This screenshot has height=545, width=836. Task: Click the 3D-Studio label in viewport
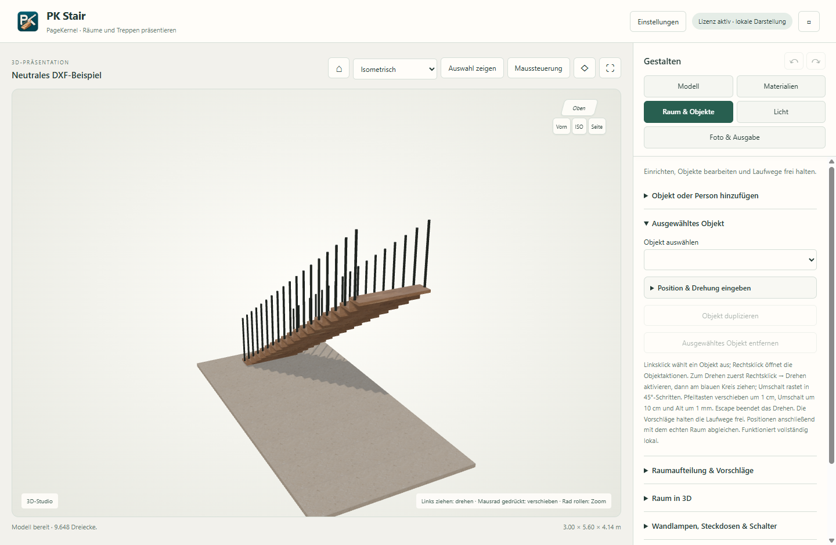click(x=39, y=501)
